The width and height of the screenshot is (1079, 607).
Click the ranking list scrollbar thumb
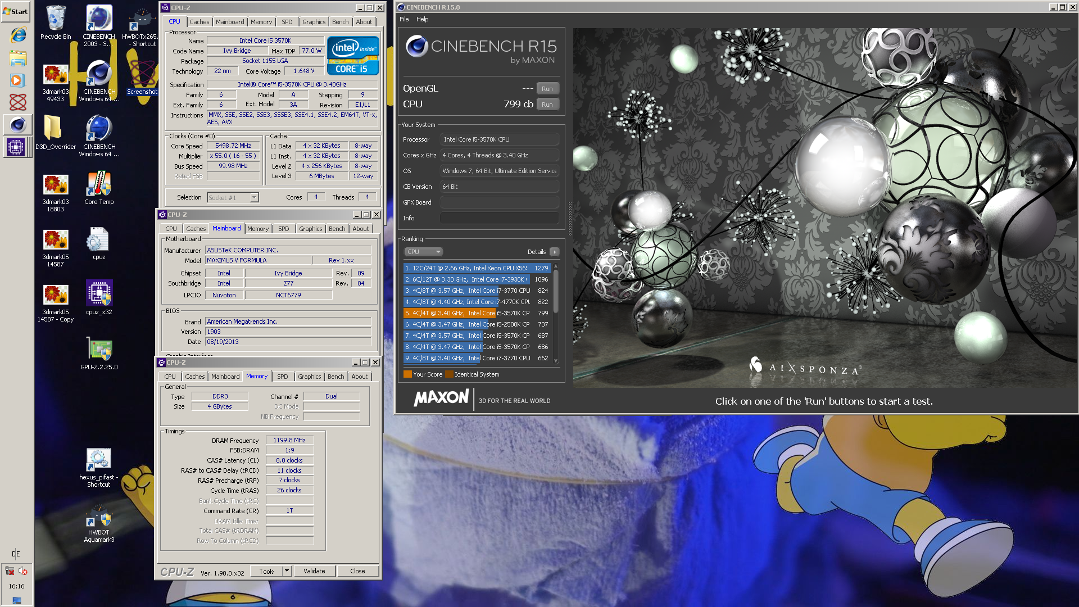pyautogui.click(x=556, y=292)
